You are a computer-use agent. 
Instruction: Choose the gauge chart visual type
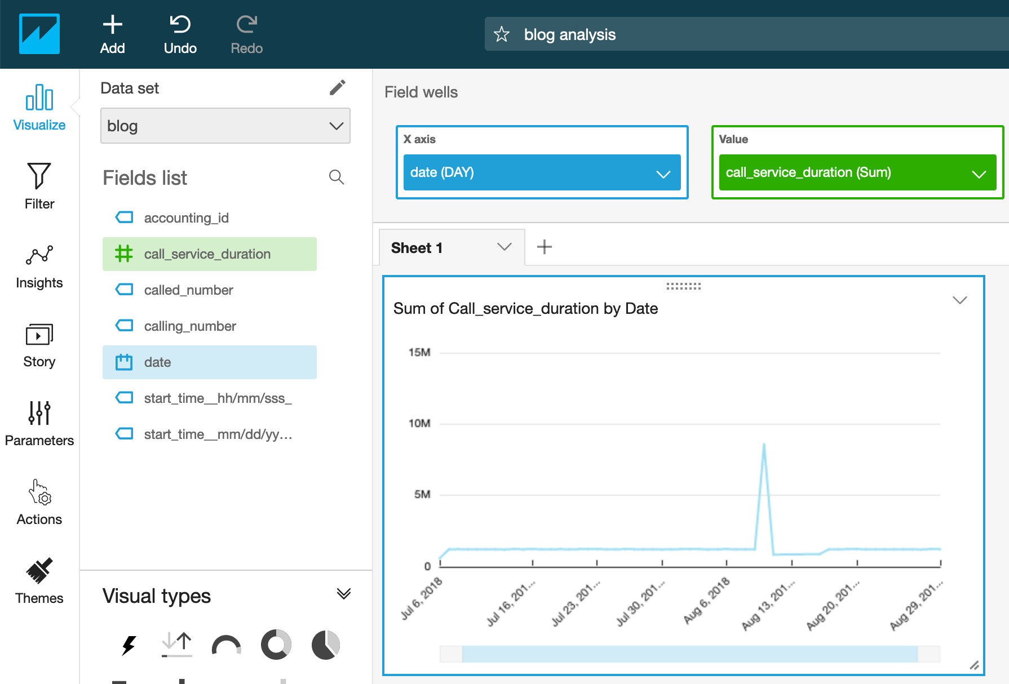tap(227, 645)
